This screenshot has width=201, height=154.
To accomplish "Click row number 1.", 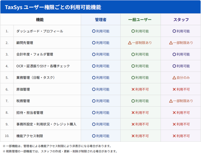I will [x=7, y=31].
